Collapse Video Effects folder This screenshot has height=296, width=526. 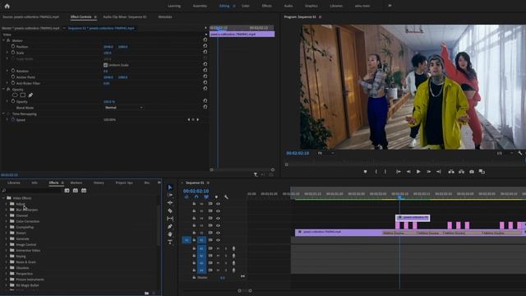click(3, 198)
